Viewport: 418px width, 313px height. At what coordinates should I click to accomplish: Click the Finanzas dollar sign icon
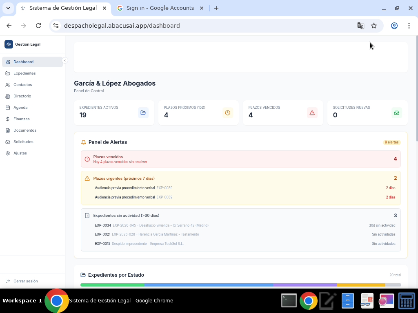[8, 119]
